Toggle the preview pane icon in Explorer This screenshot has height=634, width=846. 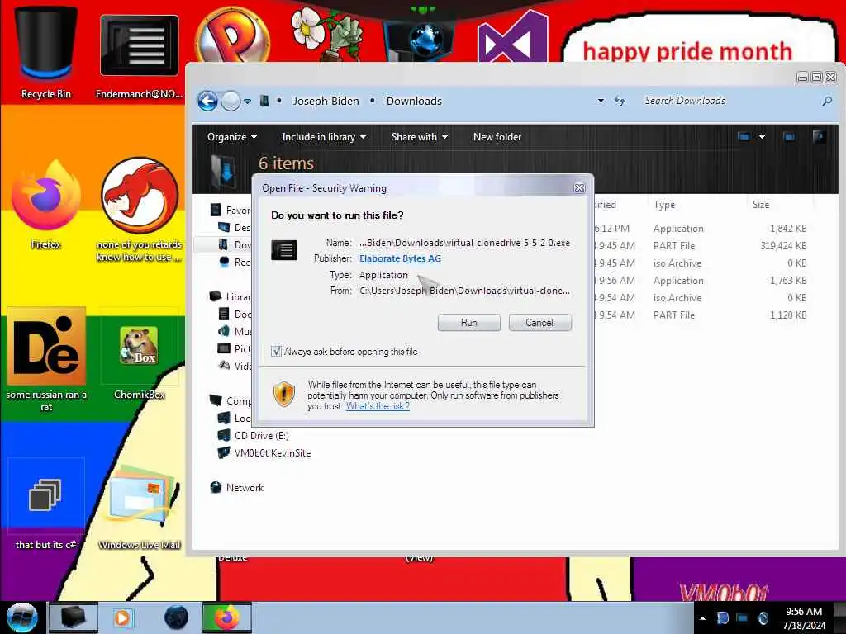[789, 137]
